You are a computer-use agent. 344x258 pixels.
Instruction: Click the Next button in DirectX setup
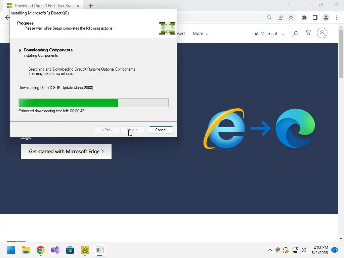tap(132, 130)
